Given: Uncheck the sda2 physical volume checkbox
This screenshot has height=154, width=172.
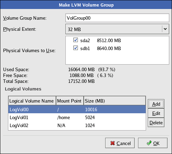Looking at the screenshot, I should [x=75, y=40].
